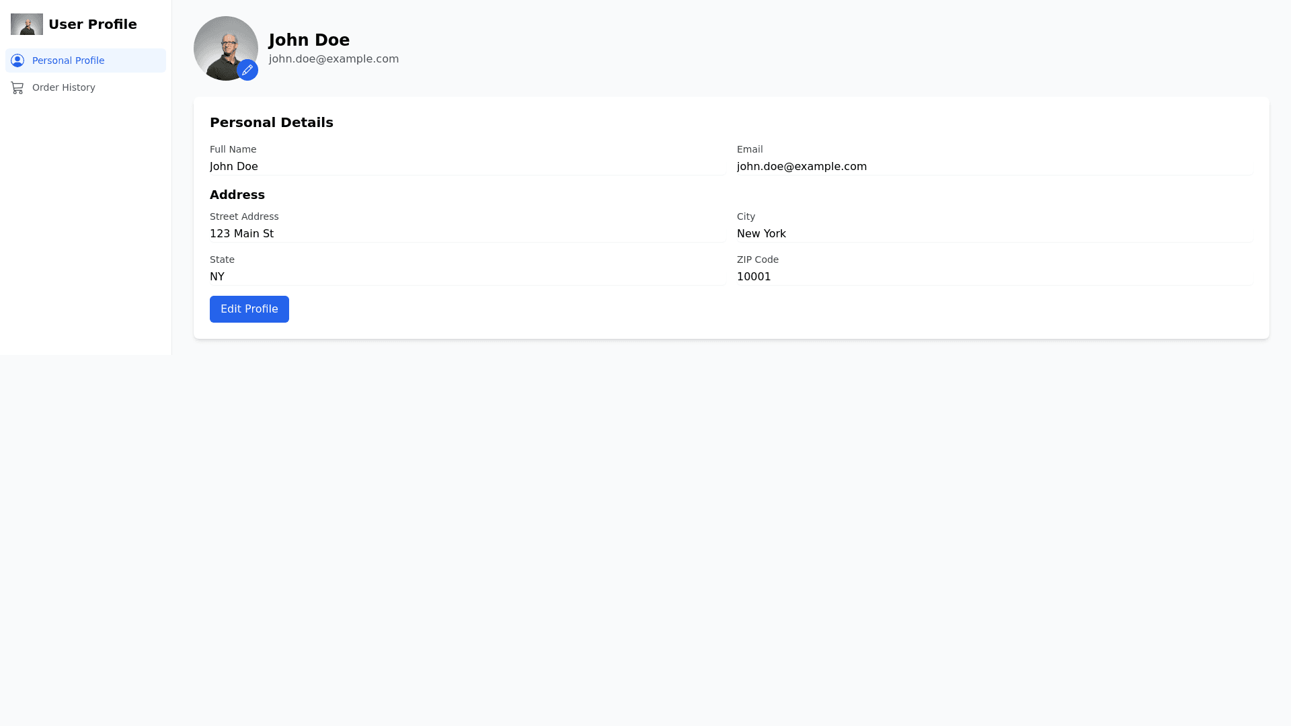Click the State field showing NY
Screen dimensions: 1291x726
tap(467, 276)
